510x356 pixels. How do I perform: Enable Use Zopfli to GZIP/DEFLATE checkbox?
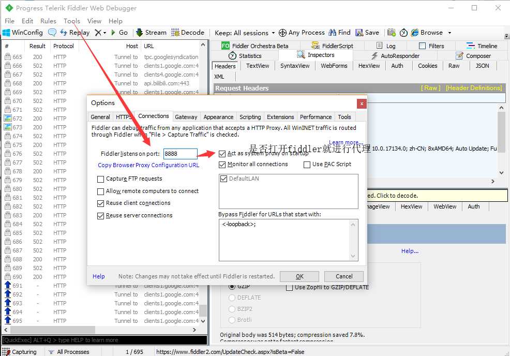click(x=289, y=287)
